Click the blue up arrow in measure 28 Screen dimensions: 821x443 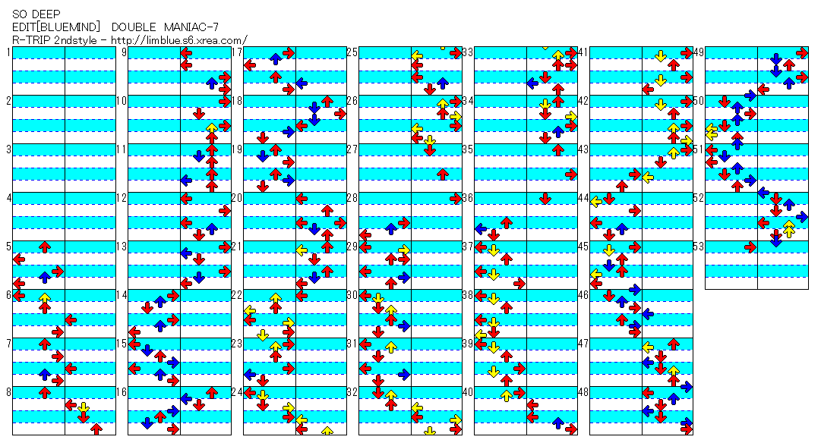click(x=391, y=228)
